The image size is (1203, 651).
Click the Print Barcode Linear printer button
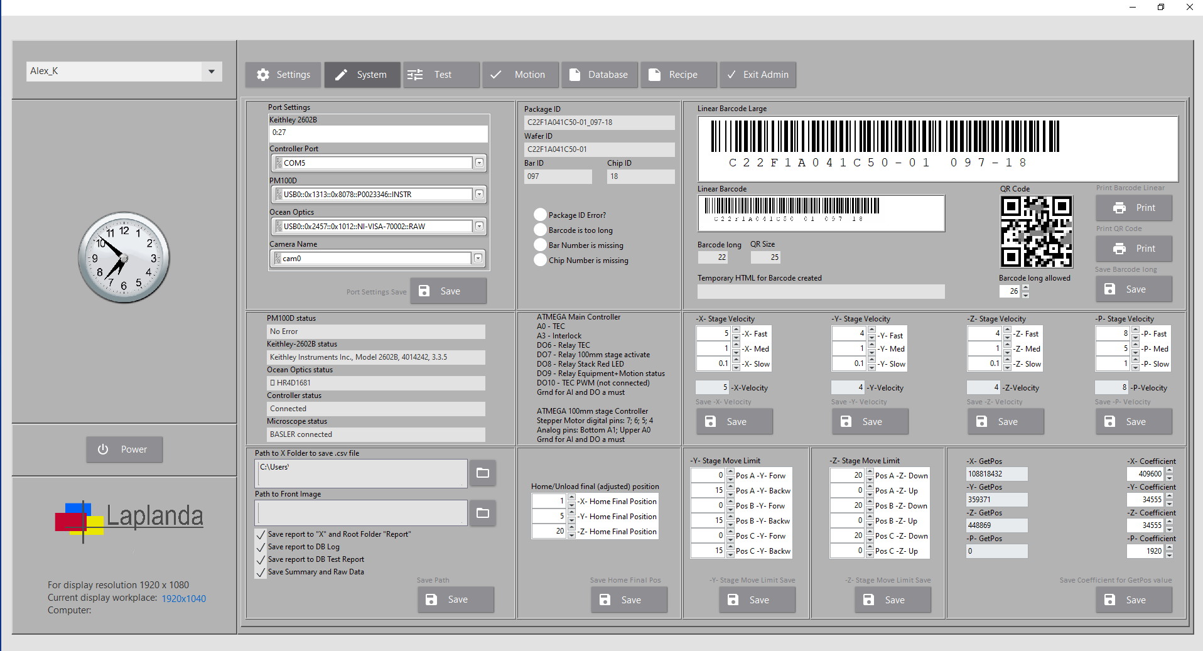pos(1134,208)
